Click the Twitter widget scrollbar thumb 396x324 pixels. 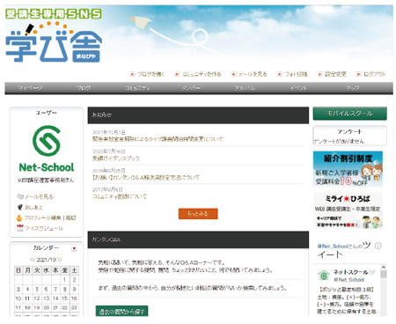384,275
